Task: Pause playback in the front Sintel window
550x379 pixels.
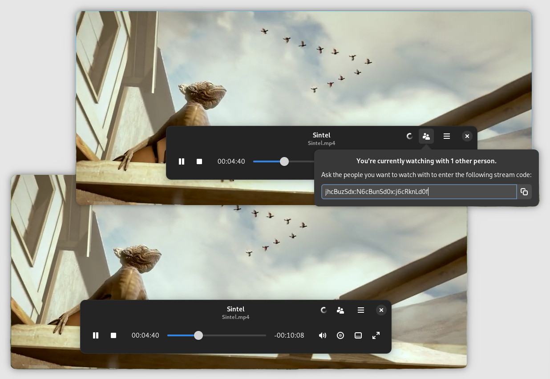Action: (96, 335)
